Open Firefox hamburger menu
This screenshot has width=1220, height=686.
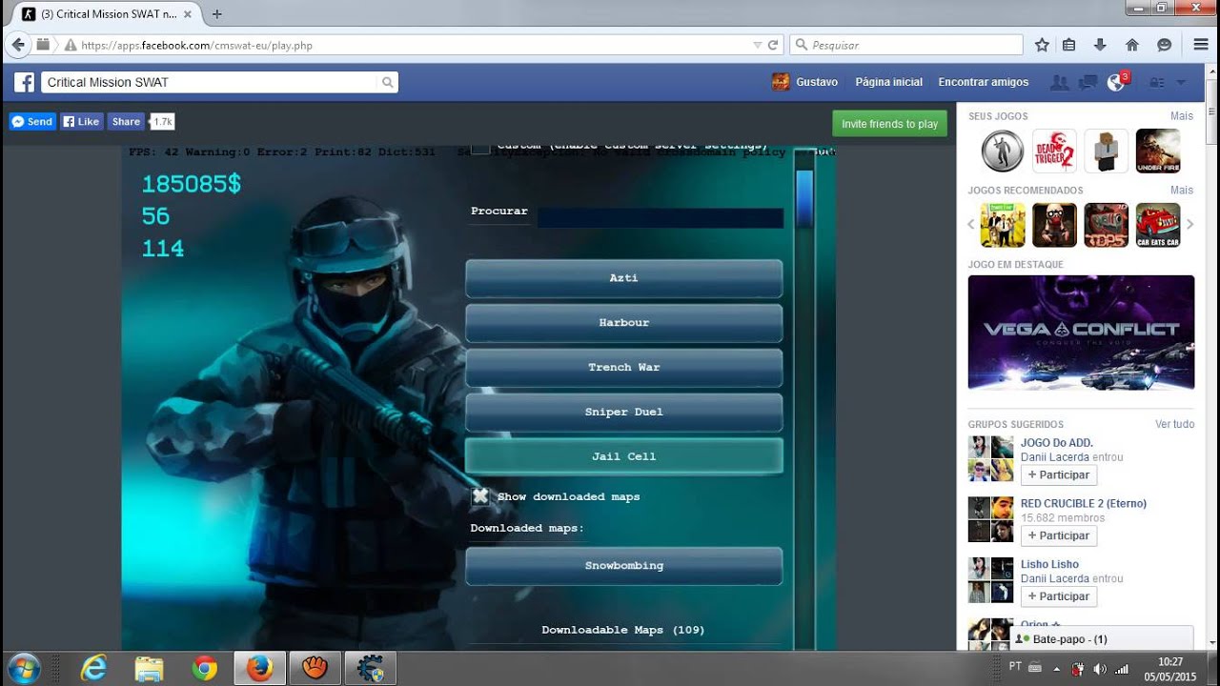[1201, 45]
